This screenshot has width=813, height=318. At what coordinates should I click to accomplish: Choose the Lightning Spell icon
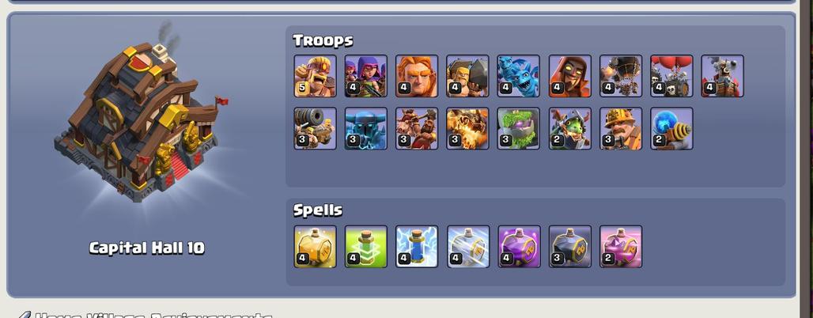click(416, 247)
